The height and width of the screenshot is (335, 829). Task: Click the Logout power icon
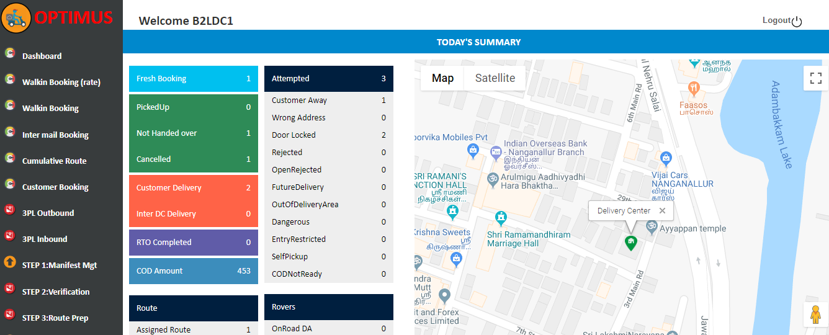pos(797,21)
